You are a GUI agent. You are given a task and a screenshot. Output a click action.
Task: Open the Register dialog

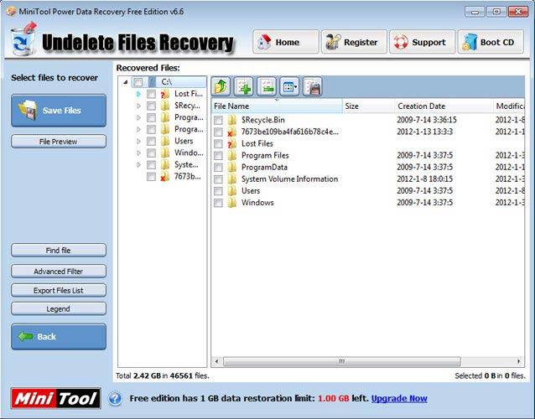pyautogui.click(x=354, y=42)
